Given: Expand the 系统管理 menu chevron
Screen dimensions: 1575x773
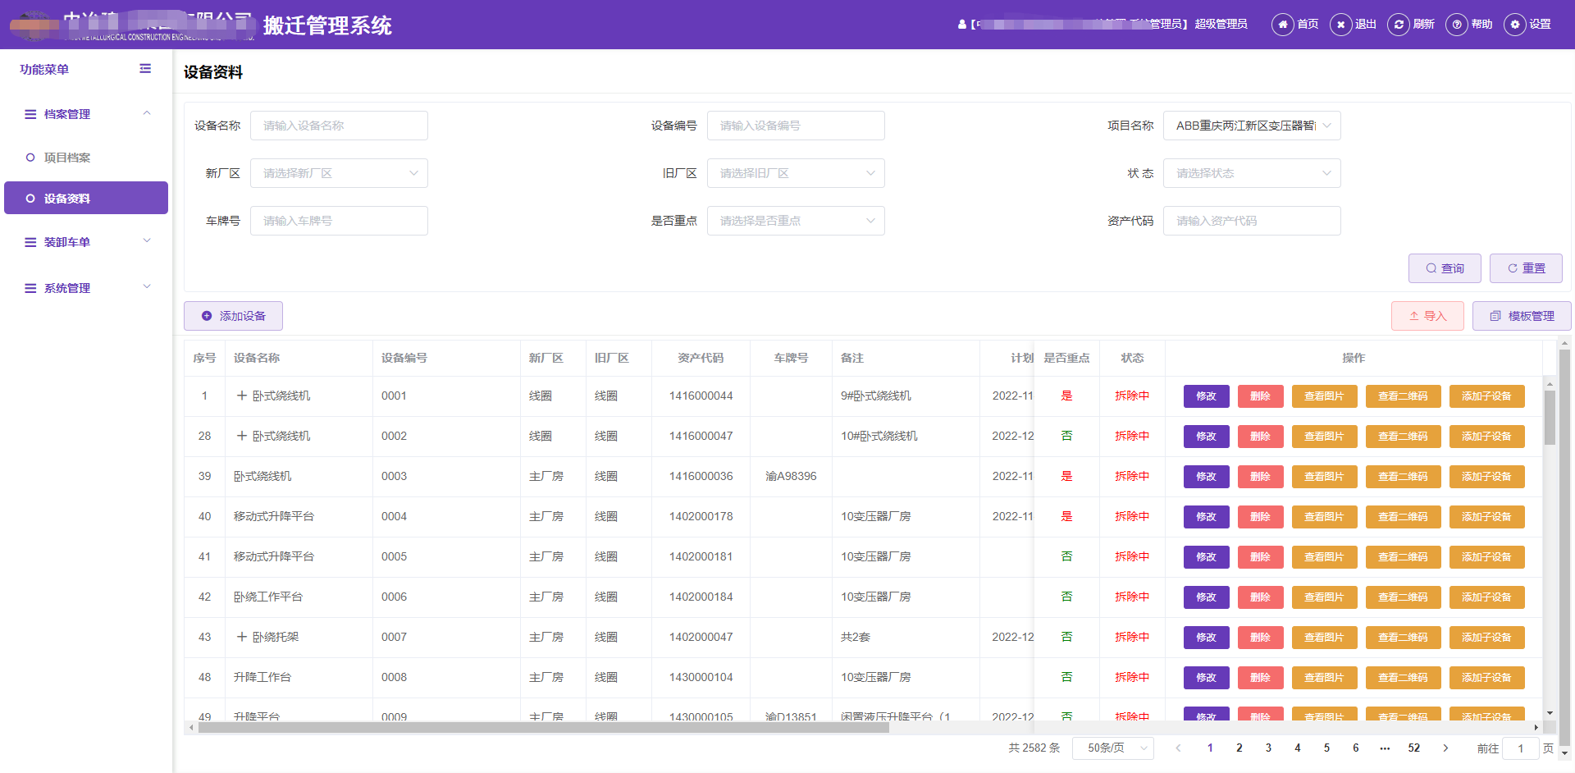Looking at the screenshot, I should click(147, 287).
